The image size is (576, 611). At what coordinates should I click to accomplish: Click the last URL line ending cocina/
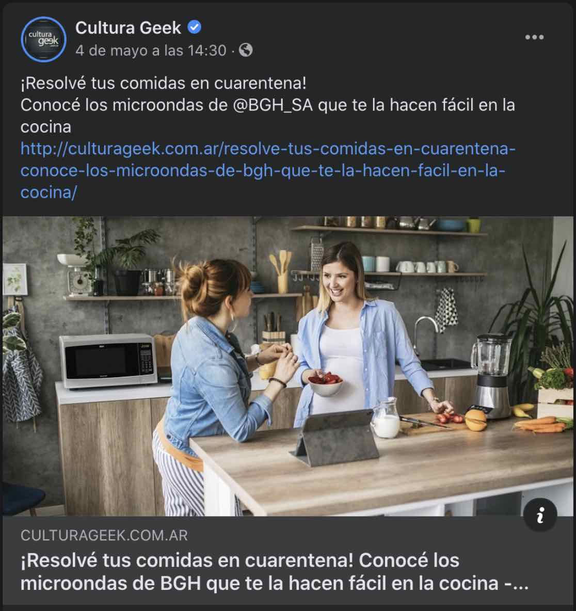coord(49,192)
